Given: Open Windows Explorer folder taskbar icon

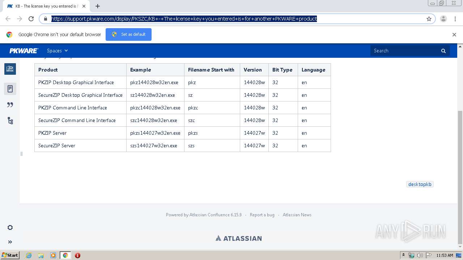Looking at the screenshot, I should [x=41, y=255].
